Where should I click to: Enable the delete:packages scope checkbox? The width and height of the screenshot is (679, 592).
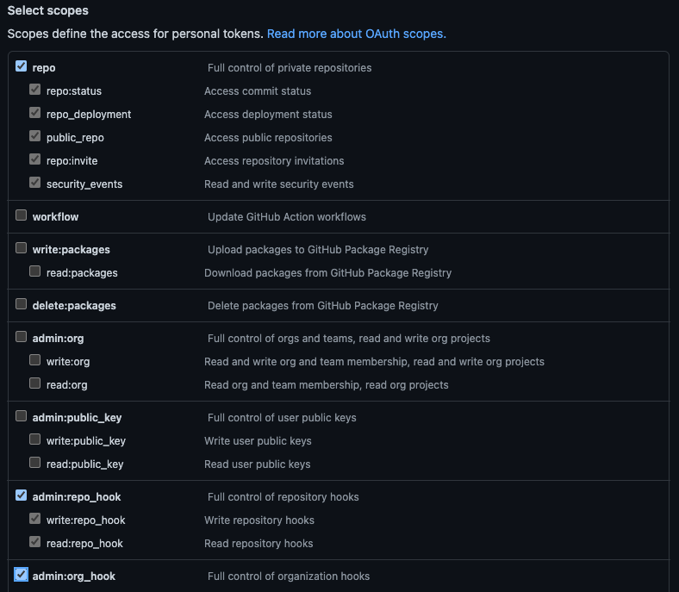click(22, 304)
